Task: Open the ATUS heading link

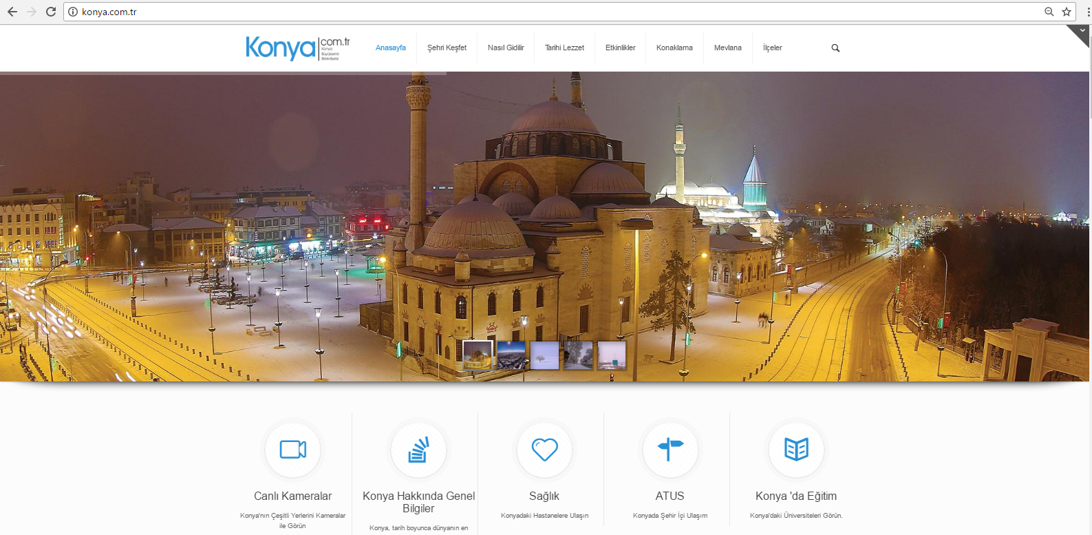Action: [670, 496]
